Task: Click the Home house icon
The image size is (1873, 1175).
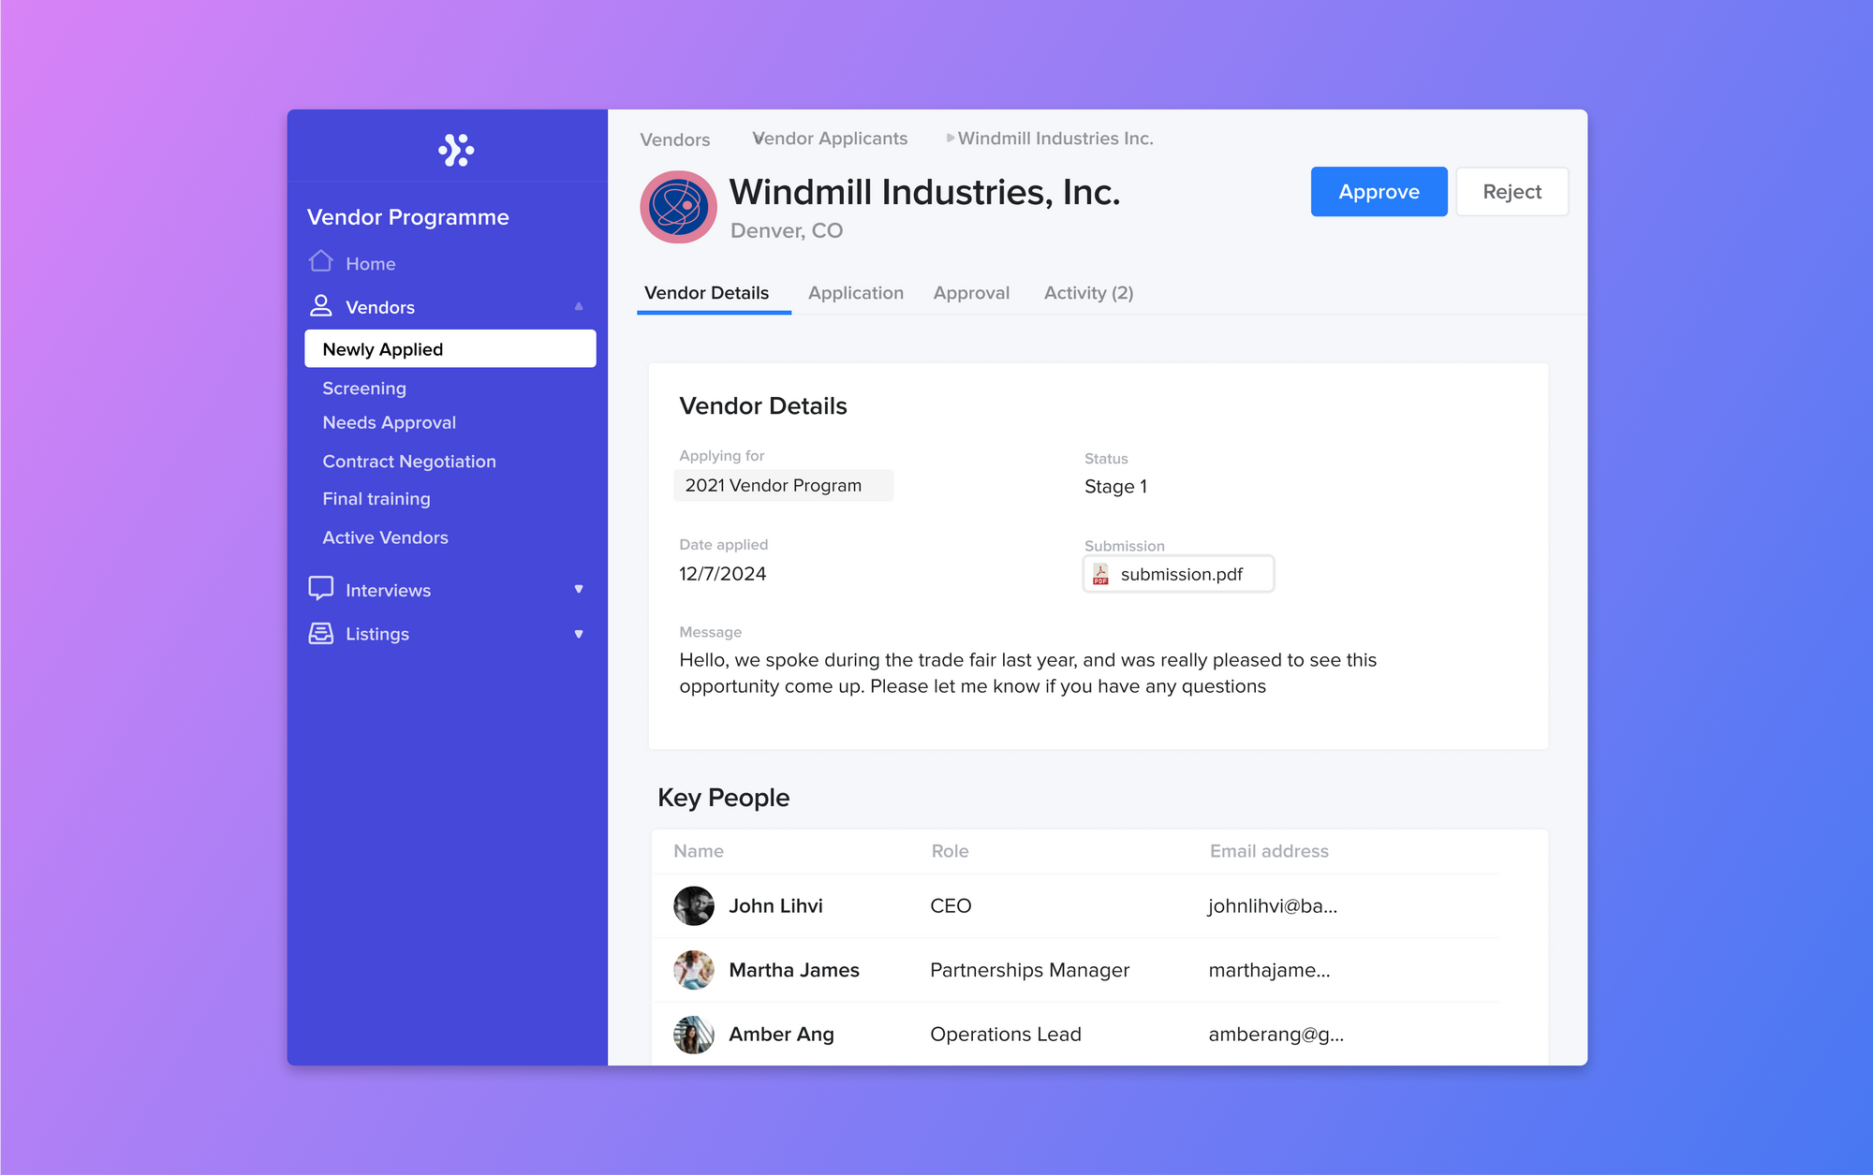Action: point(321,261)
